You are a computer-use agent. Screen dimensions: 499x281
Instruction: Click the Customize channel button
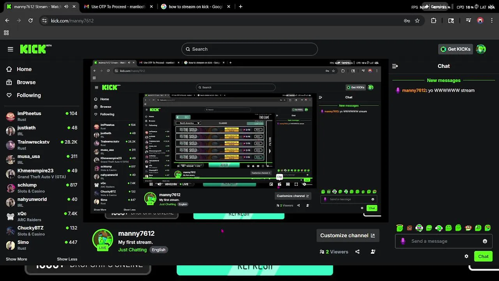pos(347,235)
